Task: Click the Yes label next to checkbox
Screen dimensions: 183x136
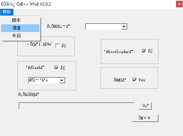Action: 142,80
